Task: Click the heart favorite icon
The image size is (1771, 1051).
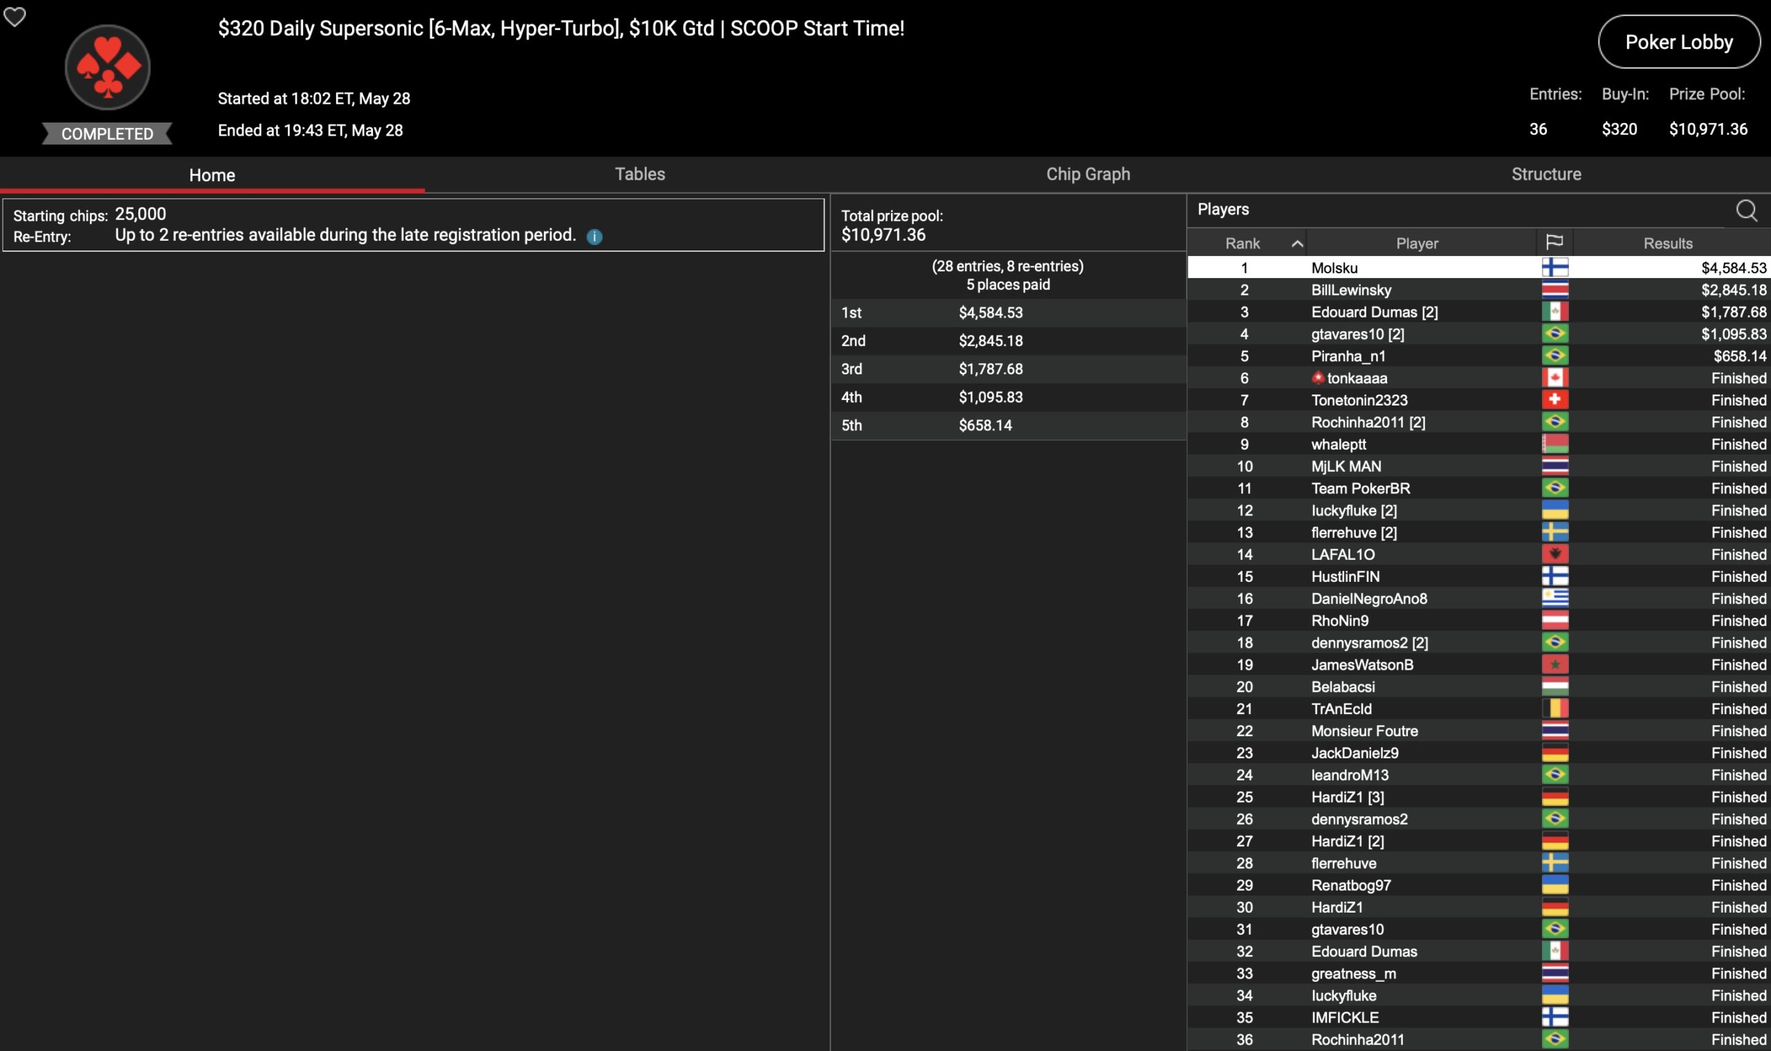Action: click(15, 17)
